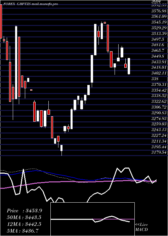Image resolution: width=168 pixels, height=236 pixels.
Task: Click the 3561.09 price axis label
Action: pos(159,17)
